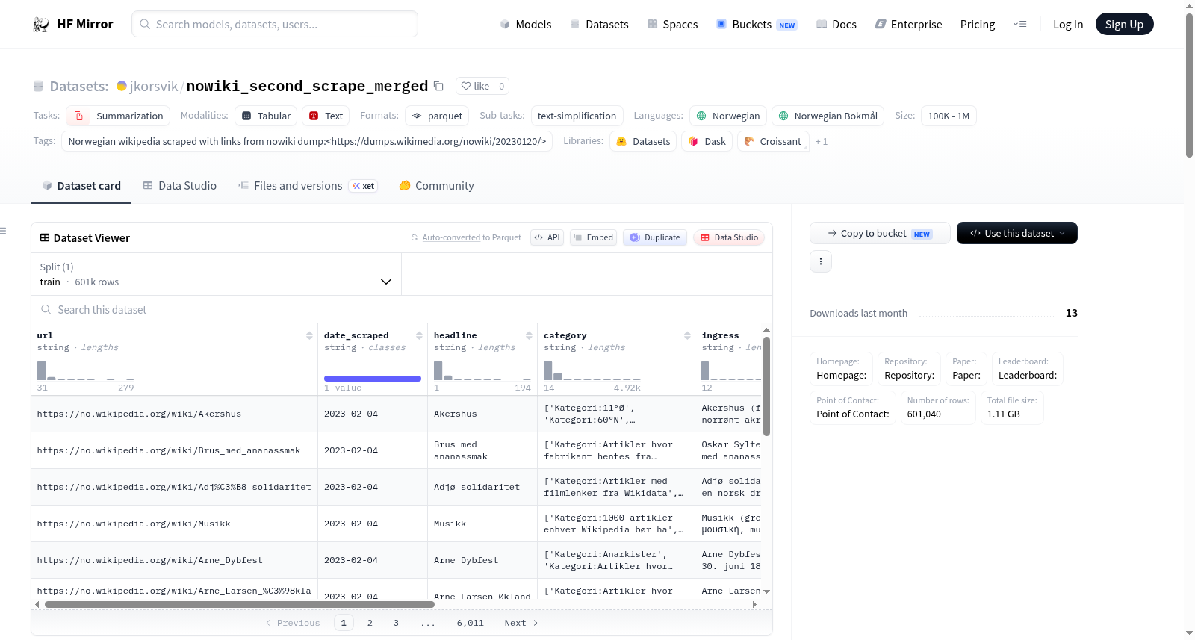This screenshot has width=1195, height=640.
Task: Open the Enterprise menu item
Action: (x=908, y=24)
